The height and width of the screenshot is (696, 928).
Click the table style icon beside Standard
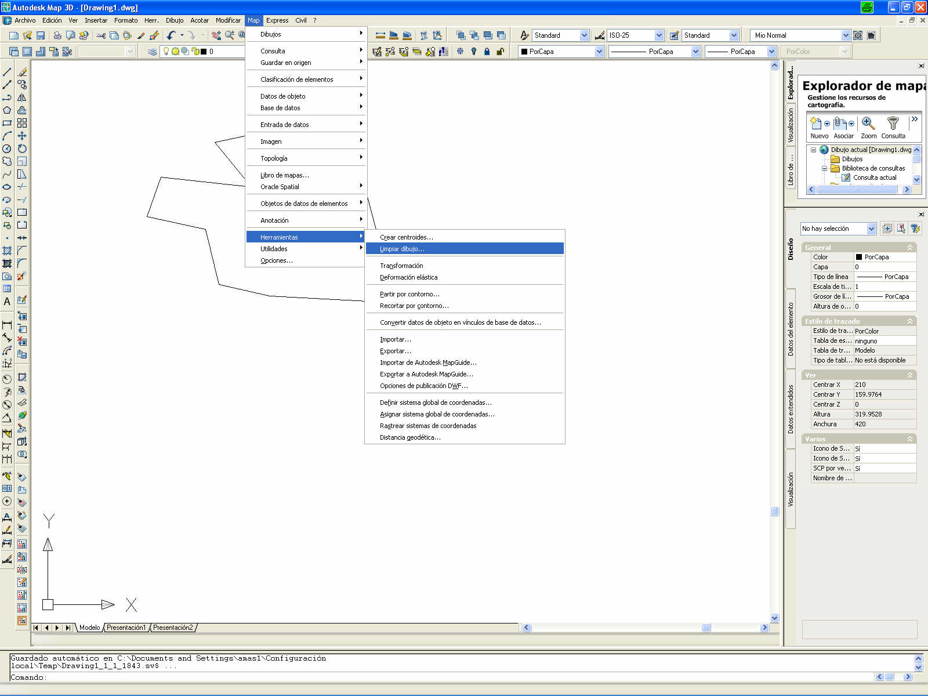[x=674, y=35]
